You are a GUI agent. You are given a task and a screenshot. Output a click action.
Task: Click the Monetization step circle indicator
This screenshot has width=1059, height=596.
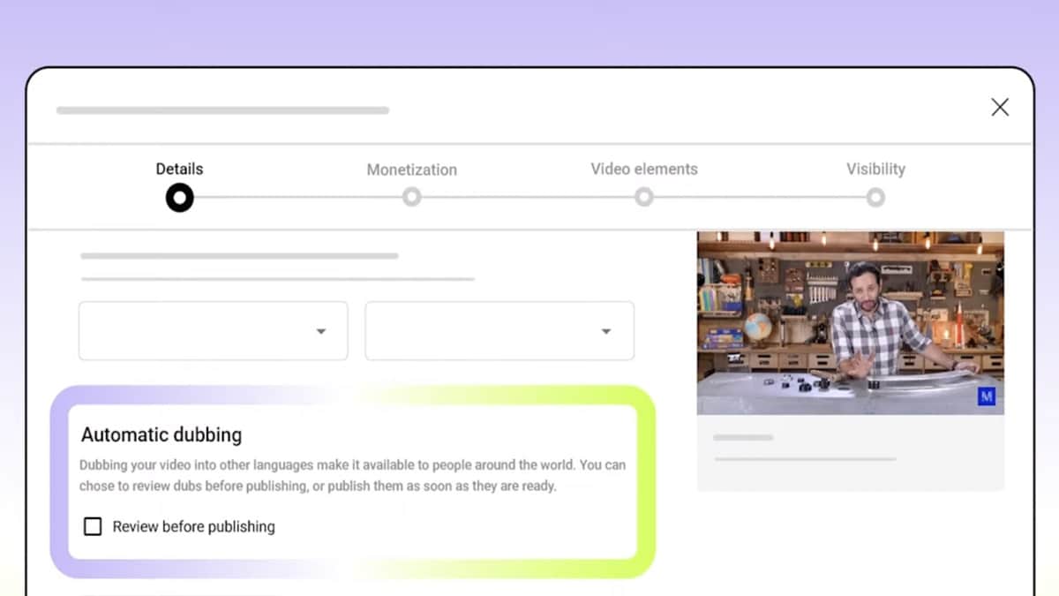(x=411, y=198)
